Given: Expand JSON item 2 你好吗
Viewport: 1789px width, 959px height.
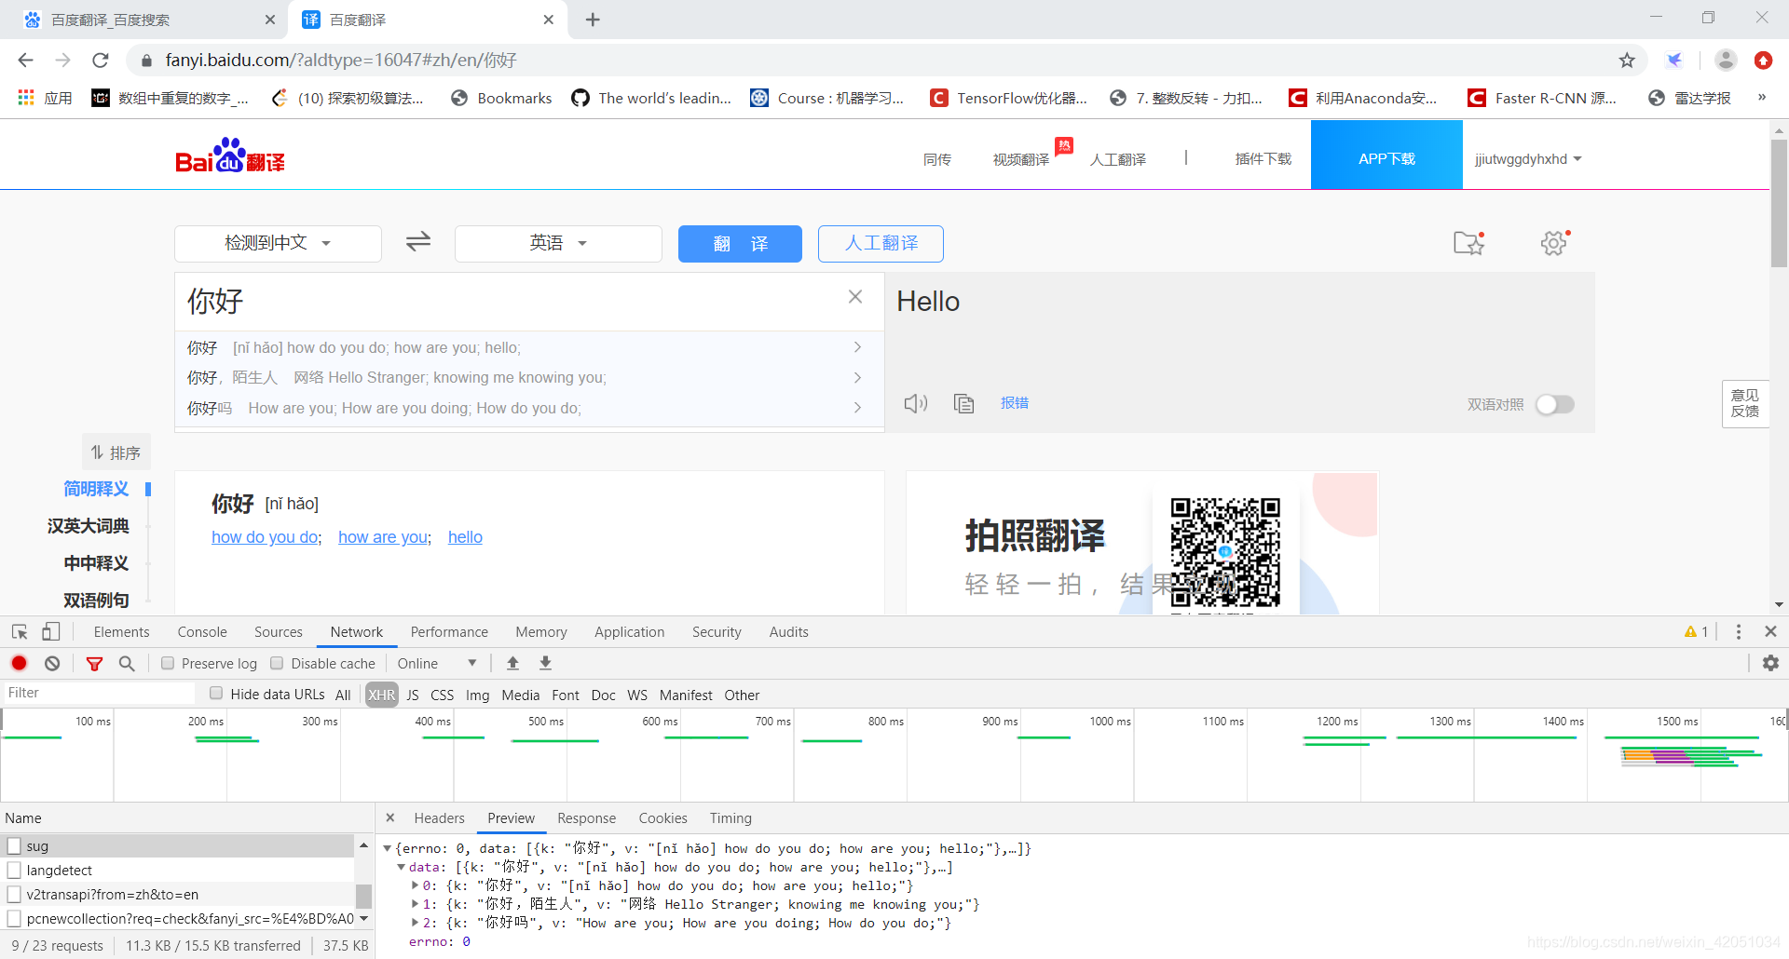Looking at the screenshot, I should coord(415,923).
